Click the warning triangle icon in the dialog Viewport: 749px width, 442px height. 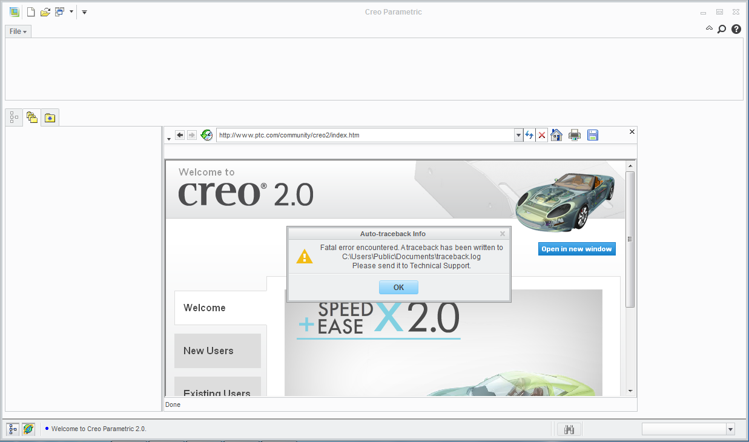point(305,256)
